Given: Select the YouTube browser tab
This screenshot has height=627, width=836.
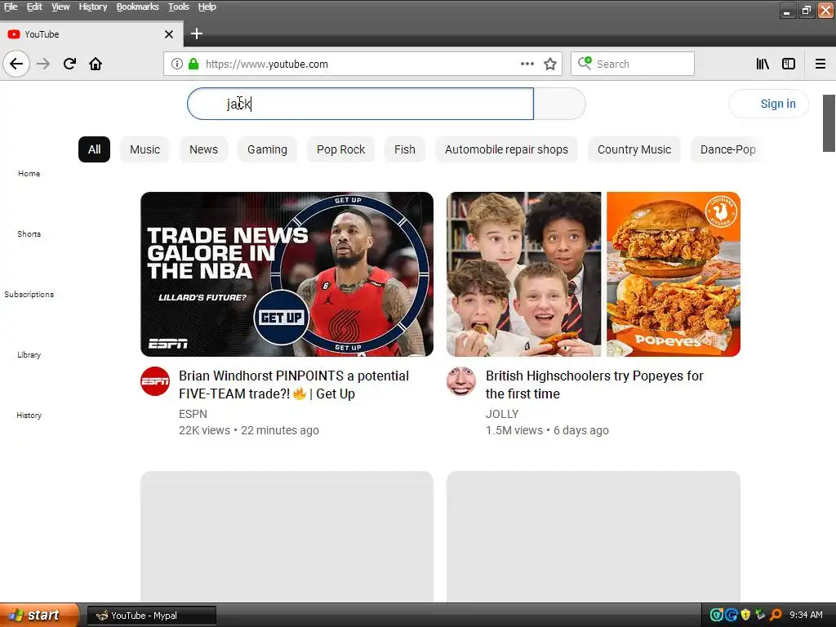Looking at the screenshot, I should [91, 34].
